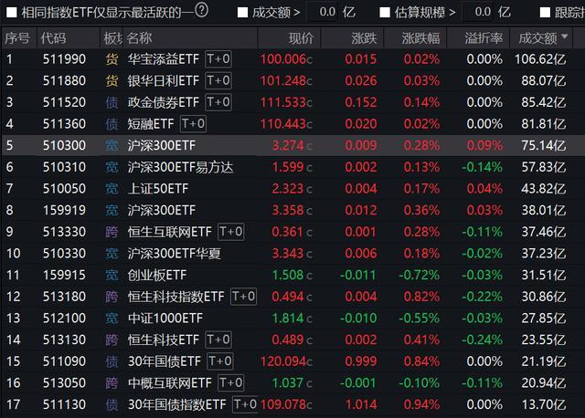Image resolution: width=585 pixels, height=418 pixels.
Task: Click turnover 75.14亿
Action: [544, 146]
